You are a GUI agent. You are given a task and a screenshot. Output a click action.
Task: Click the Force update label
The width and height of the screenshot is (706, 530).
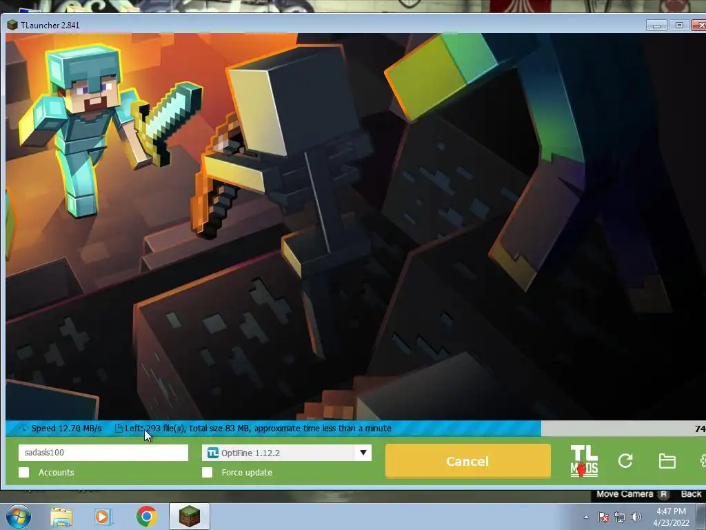247,472
